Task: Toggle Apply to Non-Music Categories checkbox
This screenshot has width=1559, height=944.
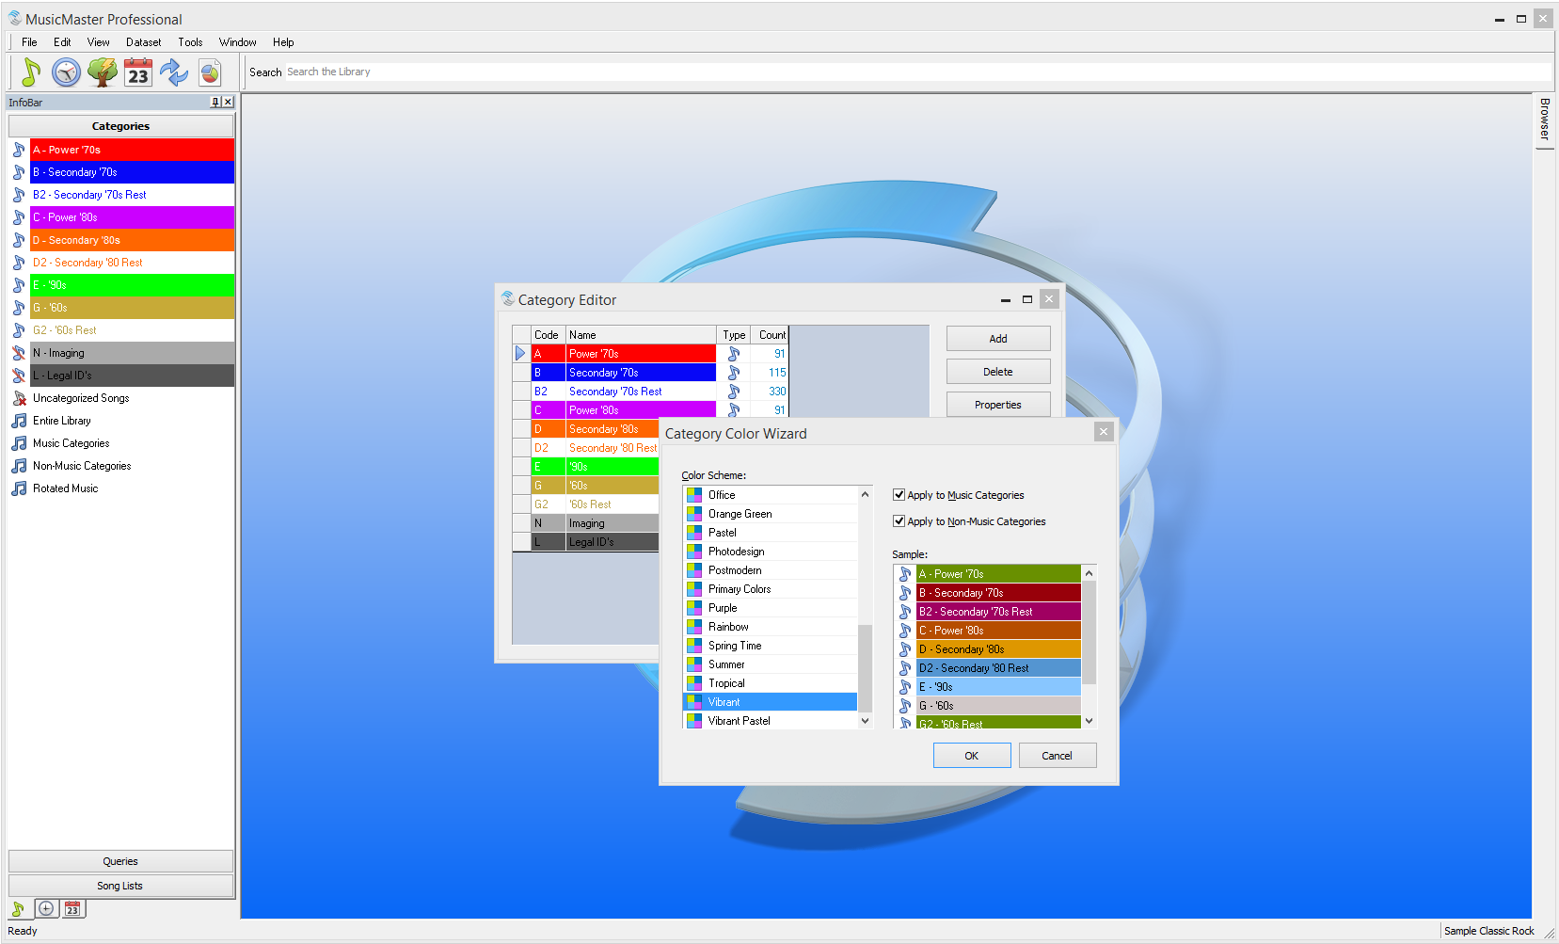Action: click(899, 521)
